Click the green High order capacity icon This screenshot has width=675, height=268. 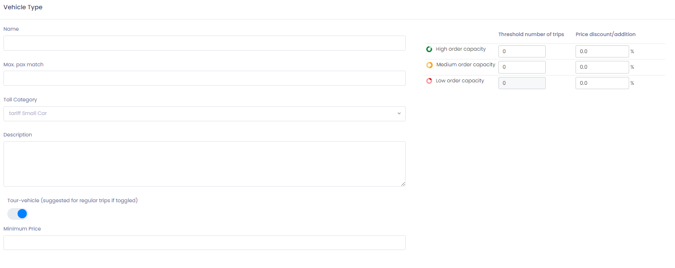pyautogui.click(x=429, y=49)
